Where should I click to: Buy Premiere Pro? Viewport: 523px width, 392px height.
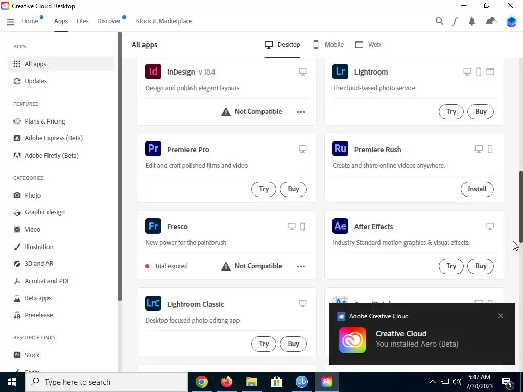click(x=293, y=189)
